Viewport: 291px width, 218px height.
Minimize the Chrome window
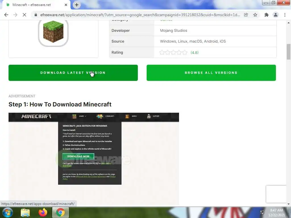266,3
